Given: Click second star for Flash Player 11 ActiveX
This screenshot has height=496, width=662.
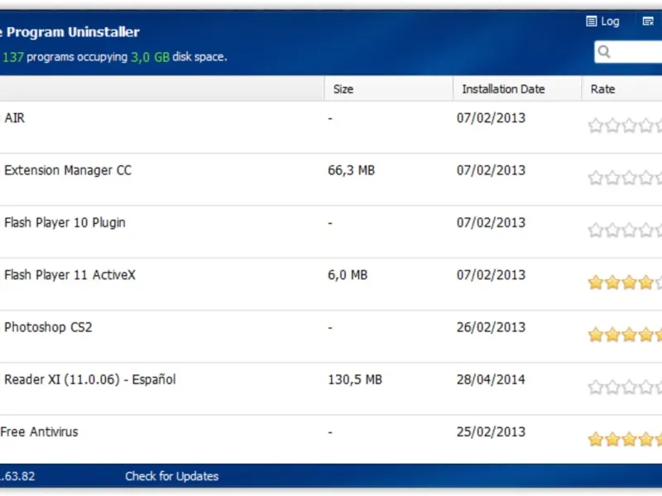Looking at the screenshot, I should point(612,282).
